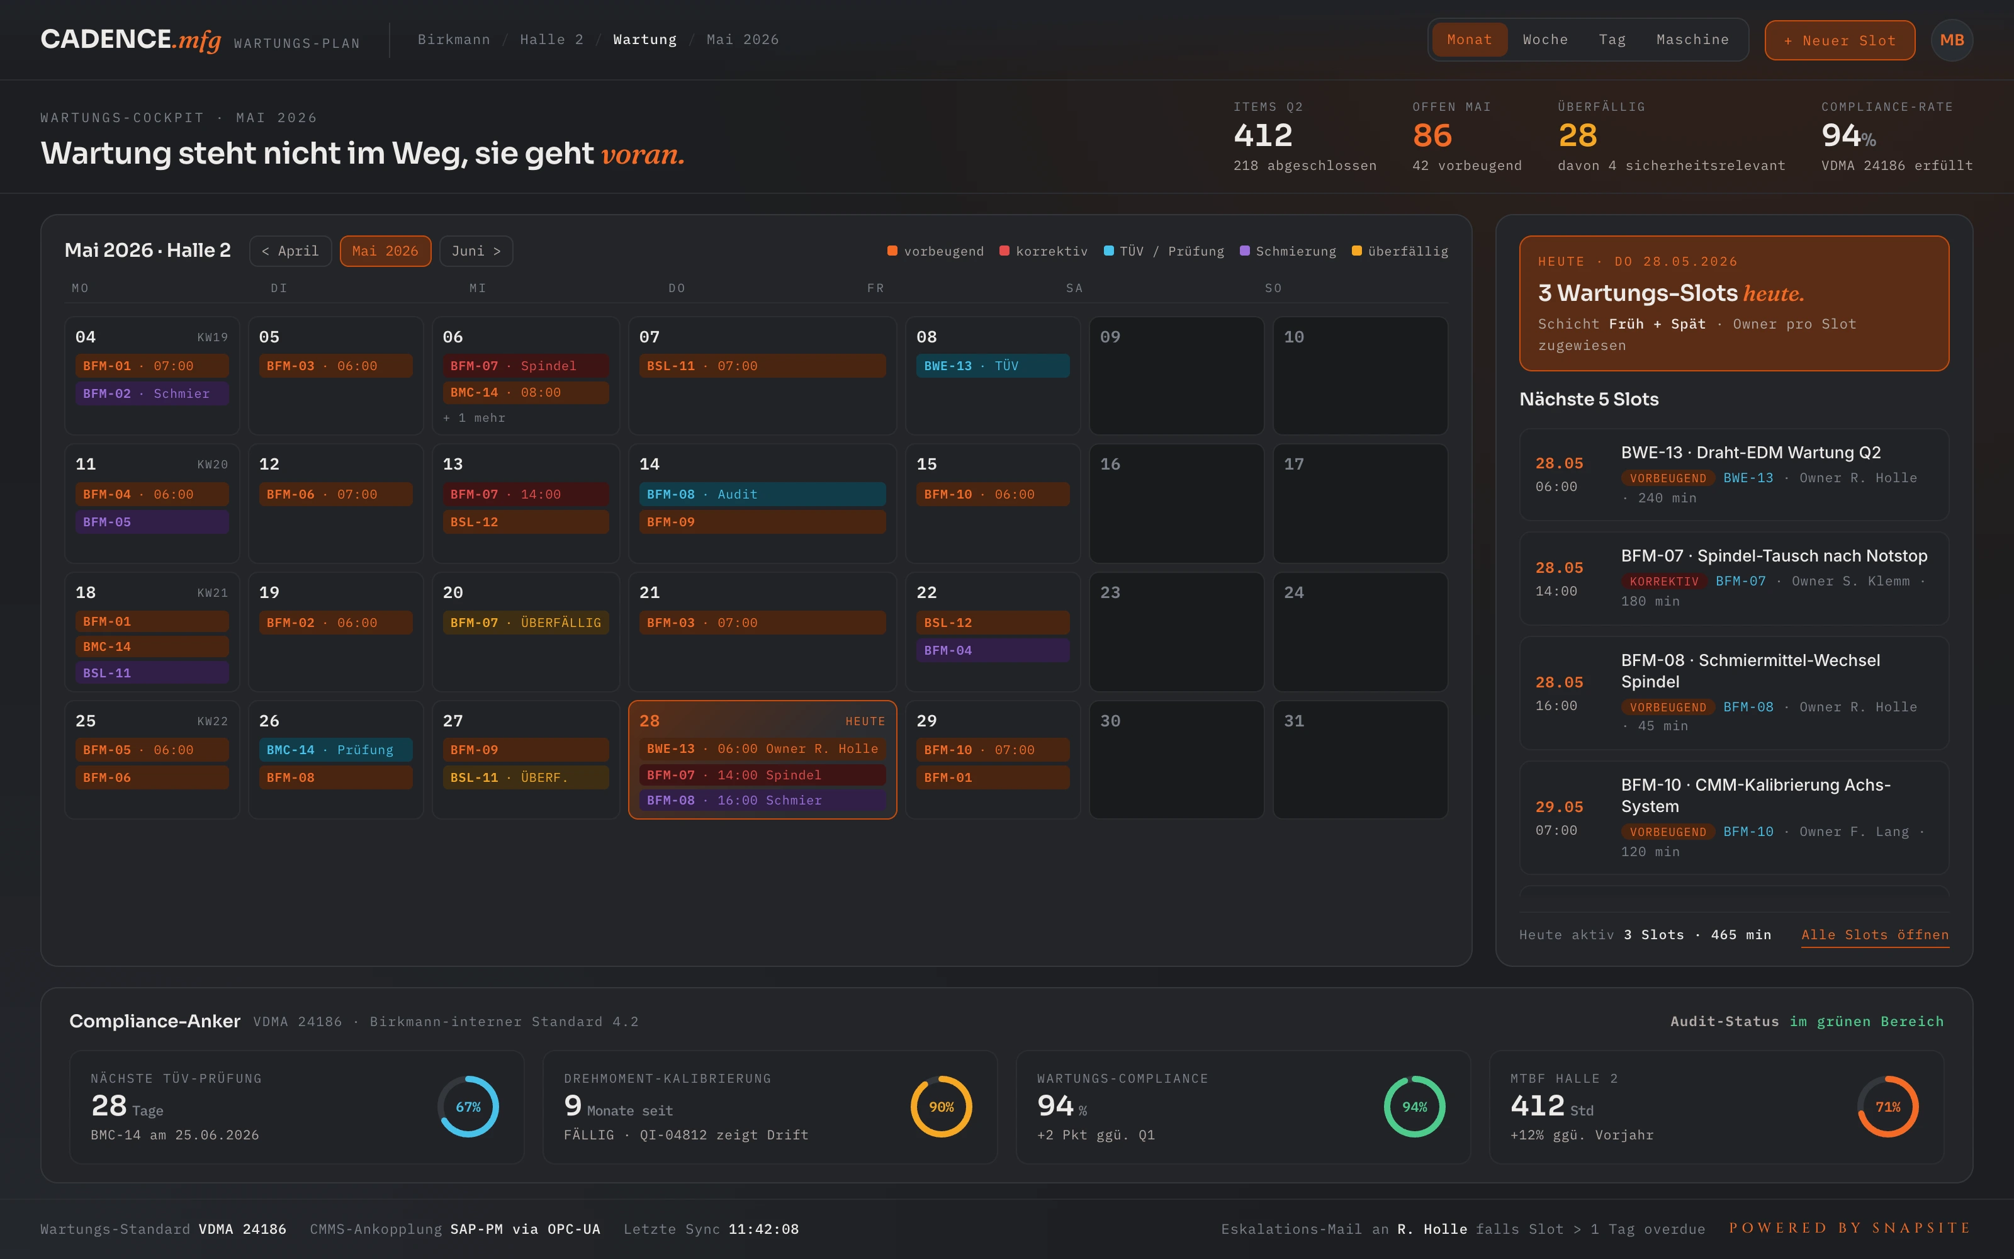Open the Alle Slots öffnen link

[x=1875, y=934]
